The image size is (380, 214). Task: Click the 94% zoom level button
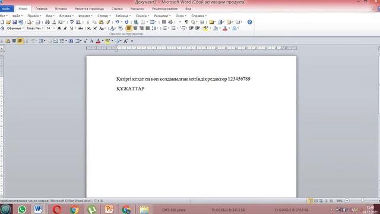click(340, 201)
